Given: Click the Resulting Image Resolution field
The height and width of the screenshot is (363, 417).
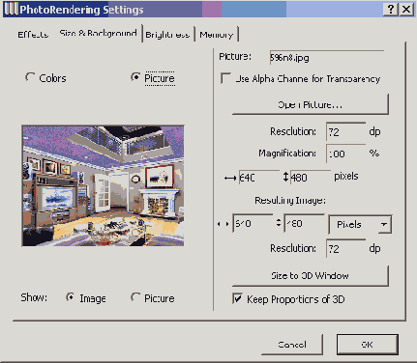Looking at the screenshot, I should (x=345, y=248).
